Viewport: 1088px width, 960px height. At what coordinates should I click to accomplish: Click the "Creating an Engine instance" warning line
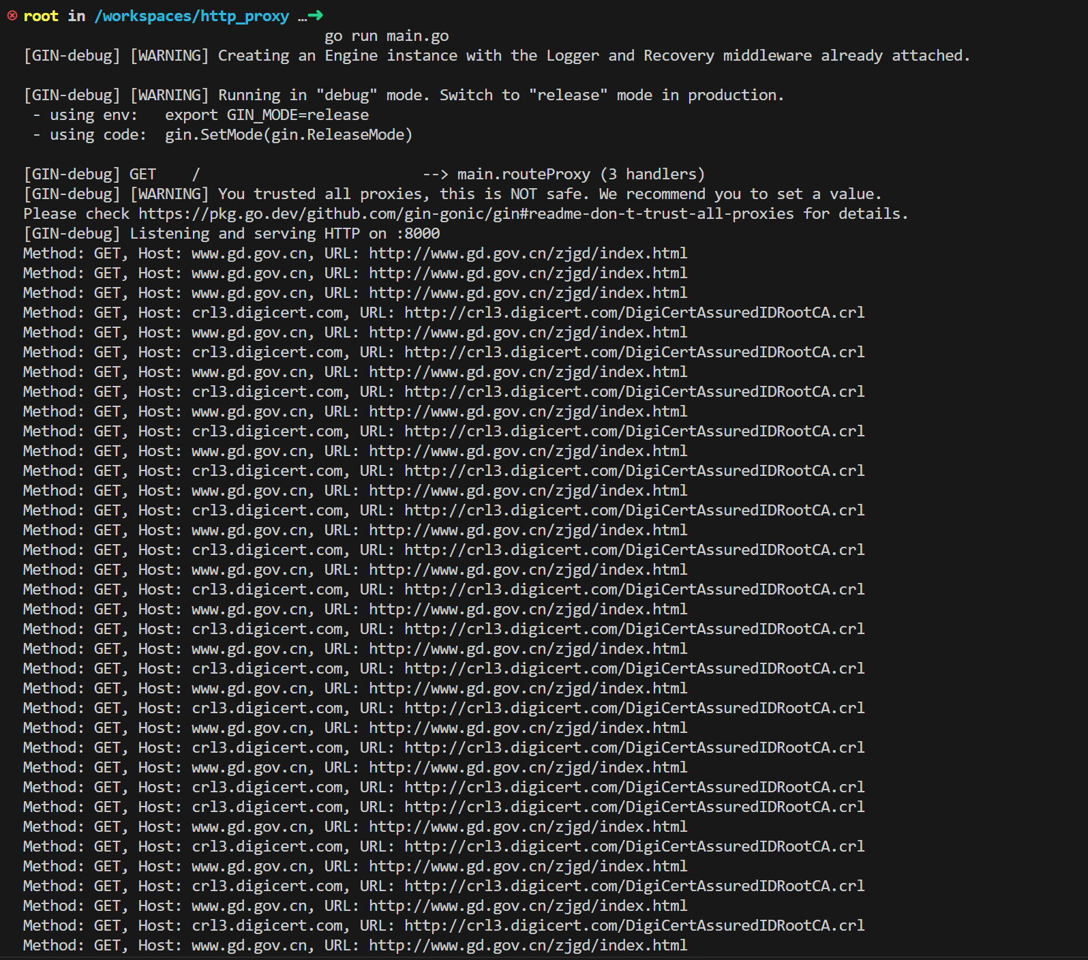(497, 56)
